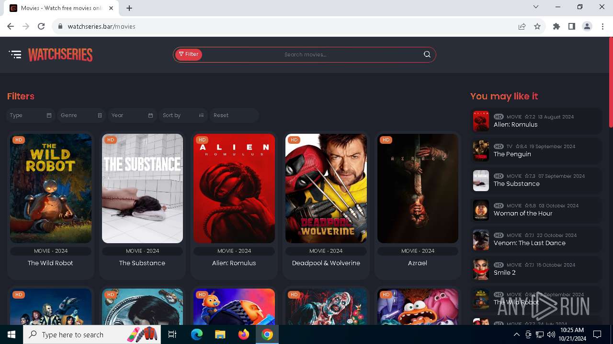This screenshot has width=613, height=344.
Task: Show hidden system tray icons
Action: click(x=517, y=334)
